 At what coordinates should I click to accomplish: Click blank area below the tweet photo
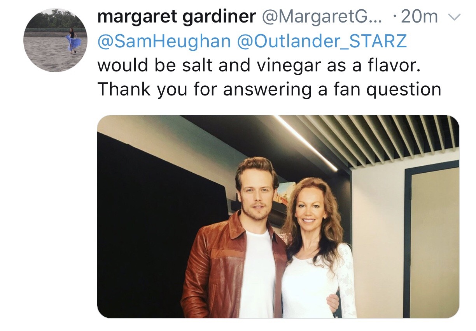point(278,325)
